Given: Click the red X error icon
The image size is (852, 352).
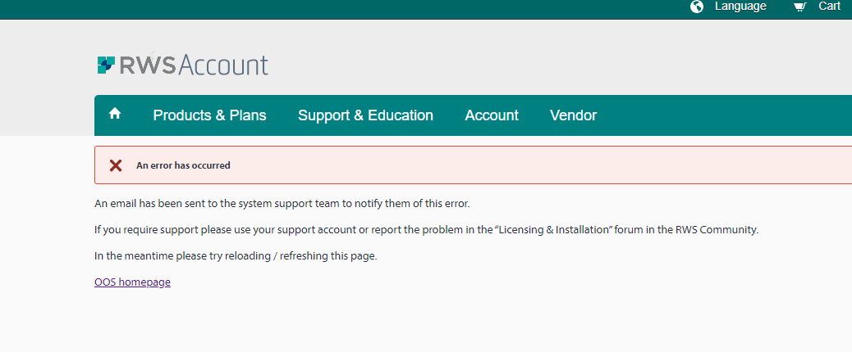Looking at the screenshot, I should 116,165.
